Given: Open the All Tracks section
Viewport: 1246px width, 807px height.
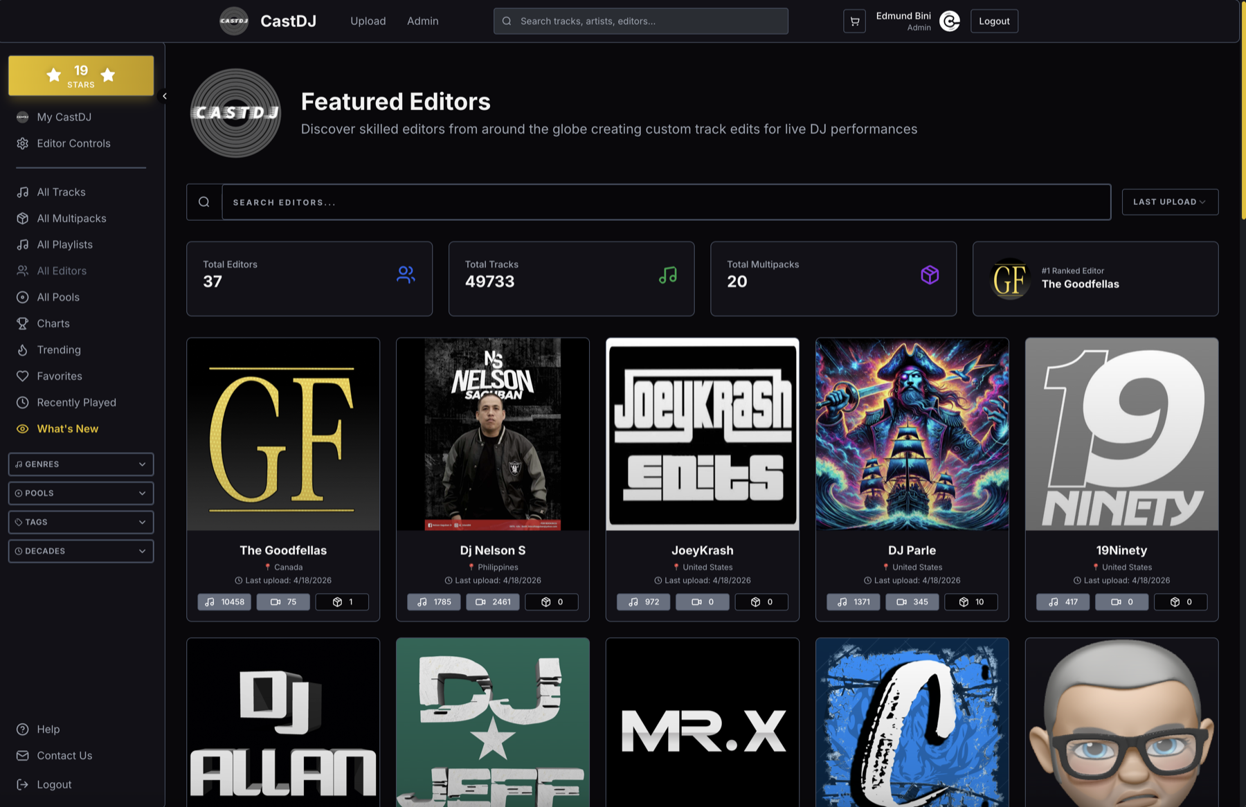Looking at the screenshot, I should pyautogui.click(x=61, y=192).
